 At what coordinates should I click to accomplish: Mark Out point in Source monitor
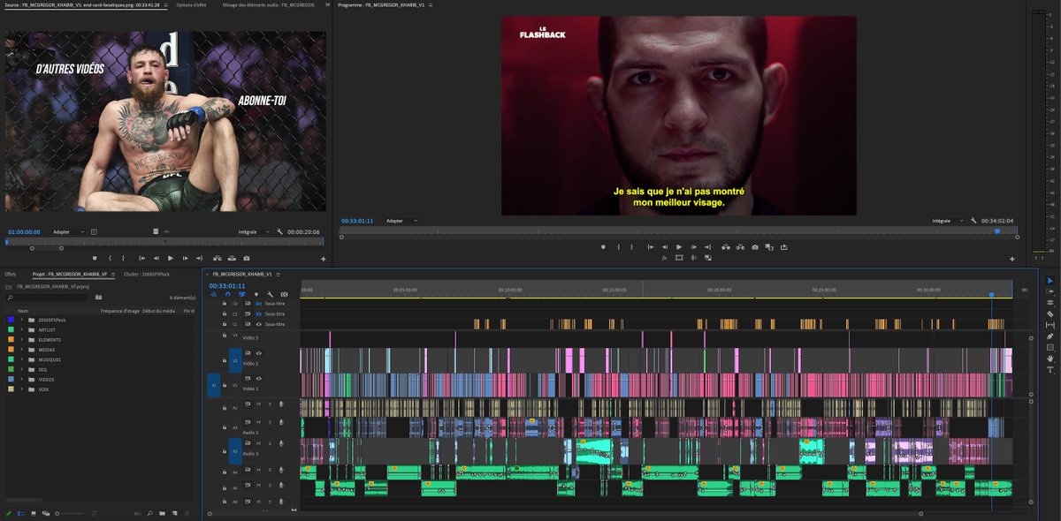[124, 258]
